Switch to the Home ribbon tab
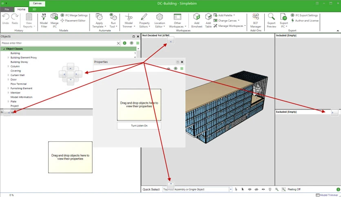The width and height of the screenshot is (341, 197). coord(21,9)
